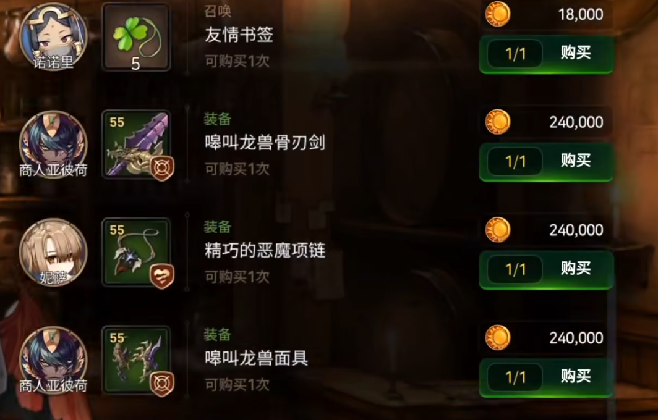Tap the 嗥叫龙兽骨刃剑 sword equipment icon
The width and height of the screenshot is (658, 420).
pyautogui.click(x=137, y=145)
